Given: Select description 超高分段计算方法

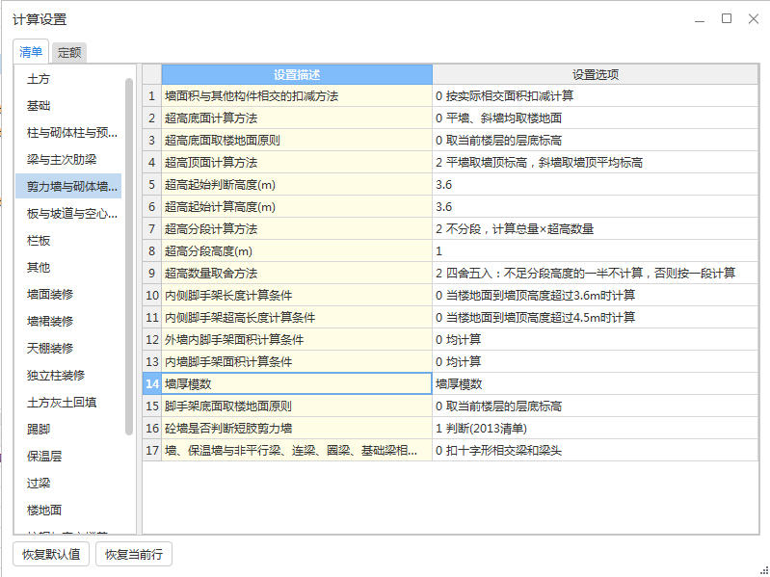Looking at the screenshot, I should click(297, 229).
